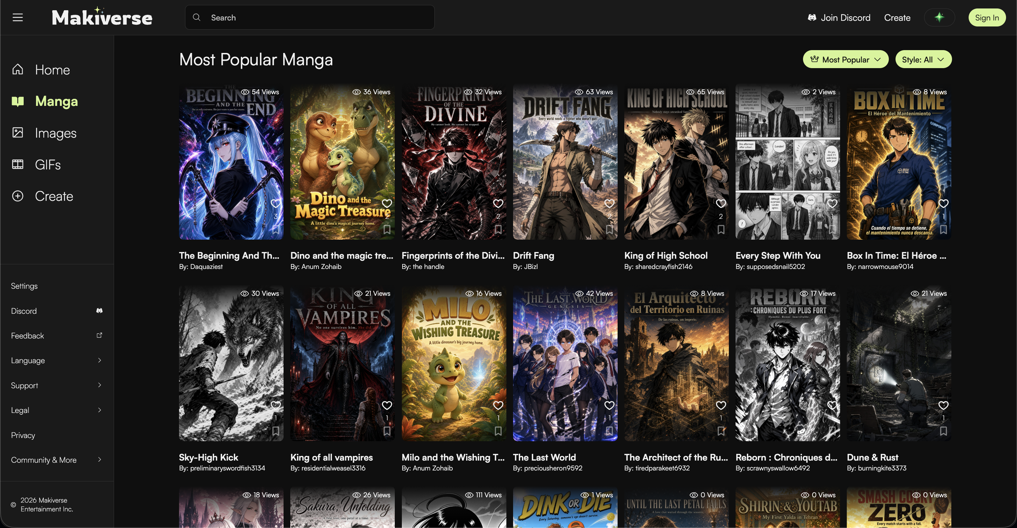Image resolution: width=1017 pixels, height=528 pixels.
Task: Bookmark the Milo and the Wishing Treasure manga
Action: pyautogui.click(x=498, y=431)
